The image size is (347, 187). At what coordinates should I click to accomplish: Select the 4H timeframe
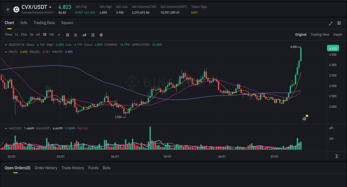[38, 35]
